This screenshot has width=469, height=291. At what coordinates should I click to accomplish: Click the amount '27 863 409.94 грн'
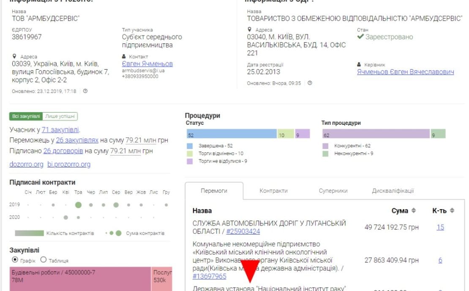click(392, 260)
